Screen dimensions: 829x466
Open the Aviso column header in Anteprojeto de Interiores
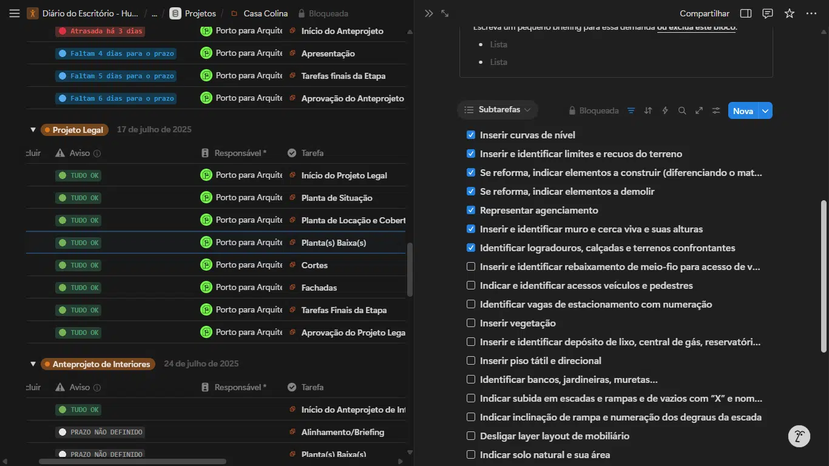coord(78,388)
